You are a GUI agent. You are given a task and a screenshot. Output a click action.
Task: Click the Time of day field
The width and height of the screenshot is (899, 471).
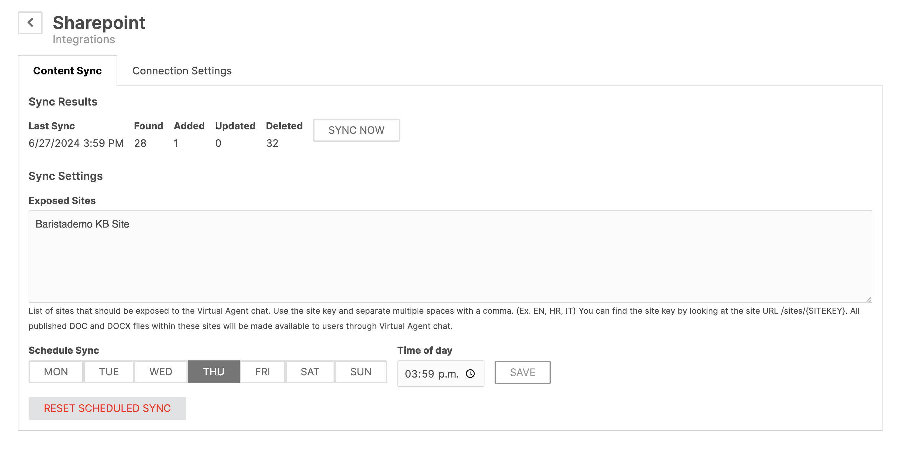click(x=440, y=373)
